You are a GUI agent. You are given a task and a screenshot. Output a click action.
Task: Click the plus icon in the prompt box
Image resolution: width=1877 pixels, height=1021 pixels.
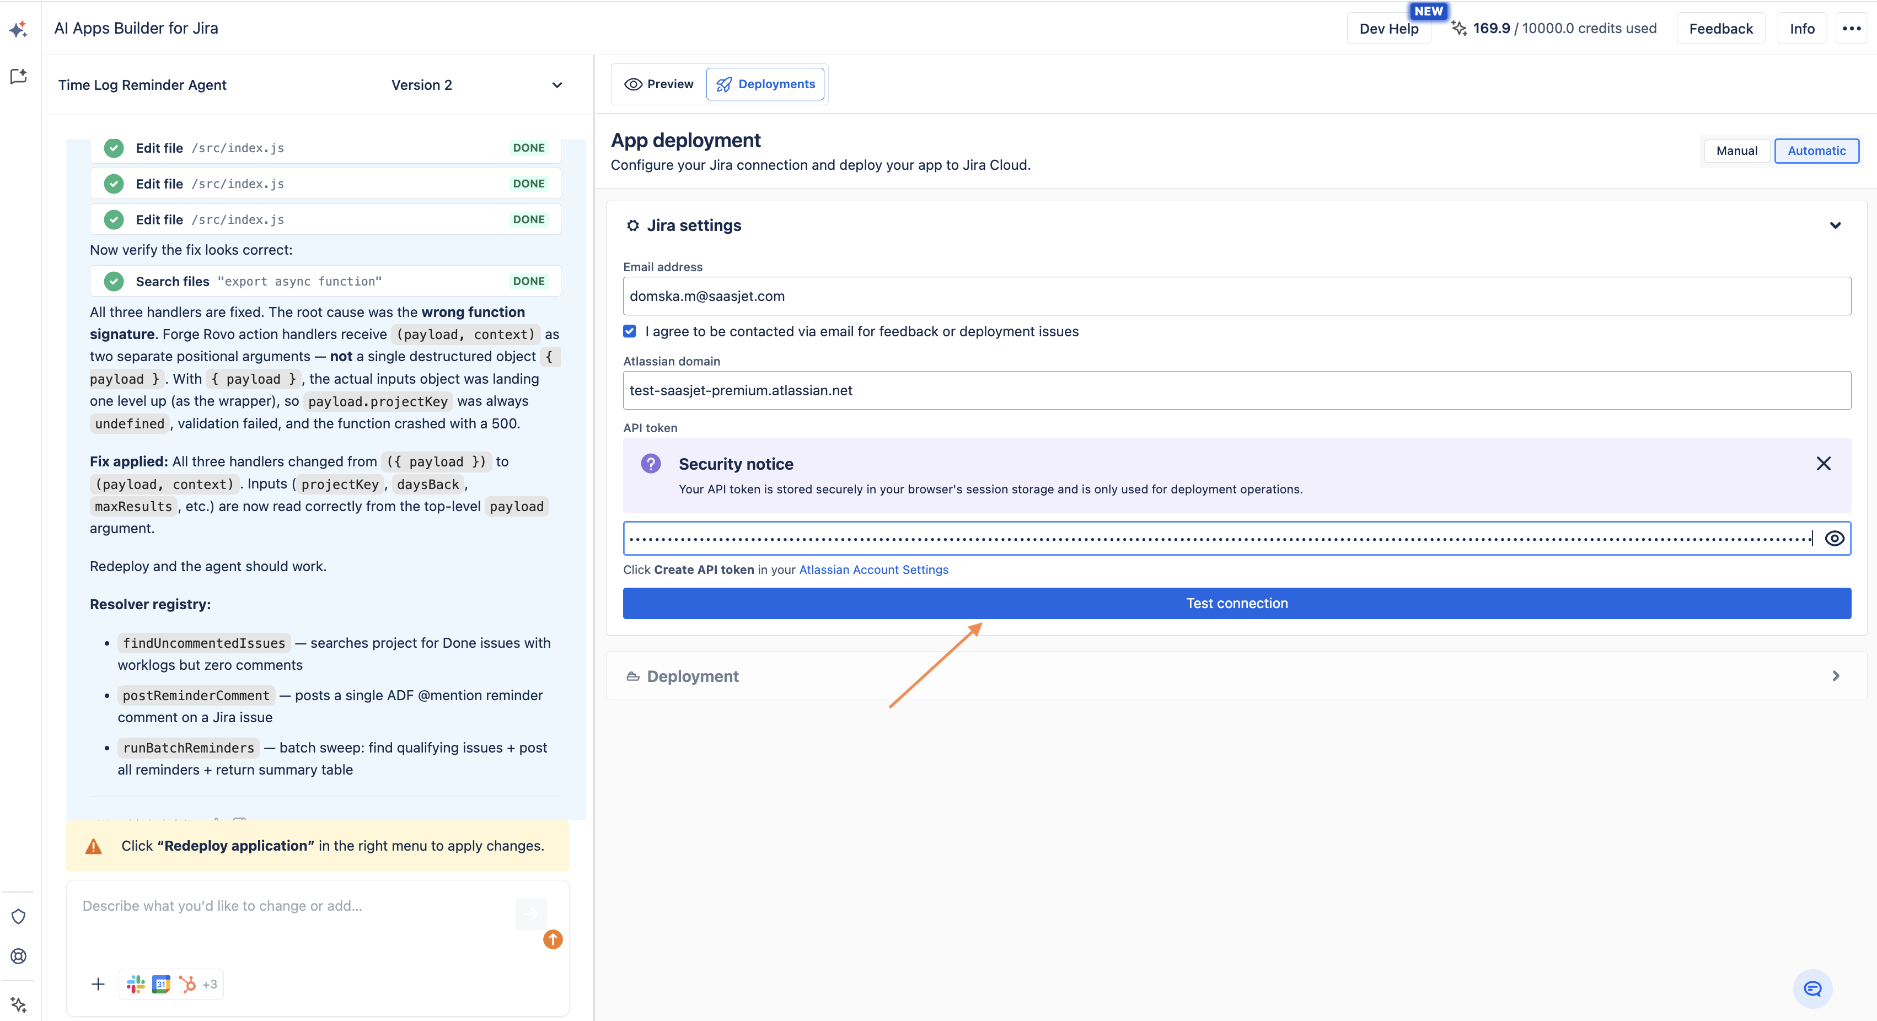pos(98,985)
